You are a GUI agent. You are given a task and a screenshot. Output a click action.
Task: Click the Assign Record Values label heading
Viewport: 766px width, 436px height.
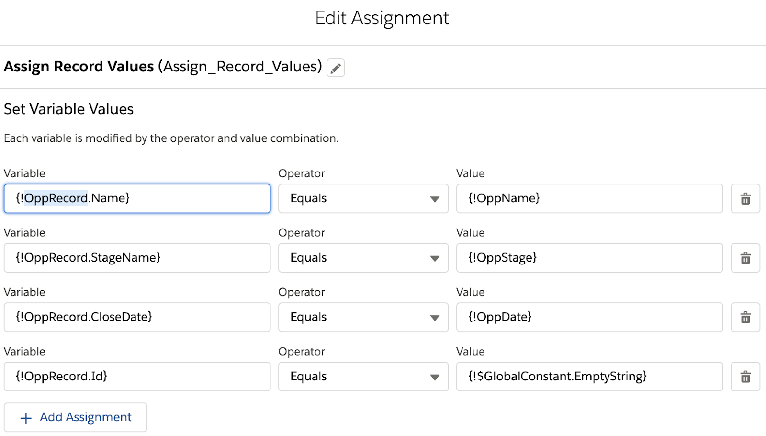pyautogui.click(x=79, y=67)
